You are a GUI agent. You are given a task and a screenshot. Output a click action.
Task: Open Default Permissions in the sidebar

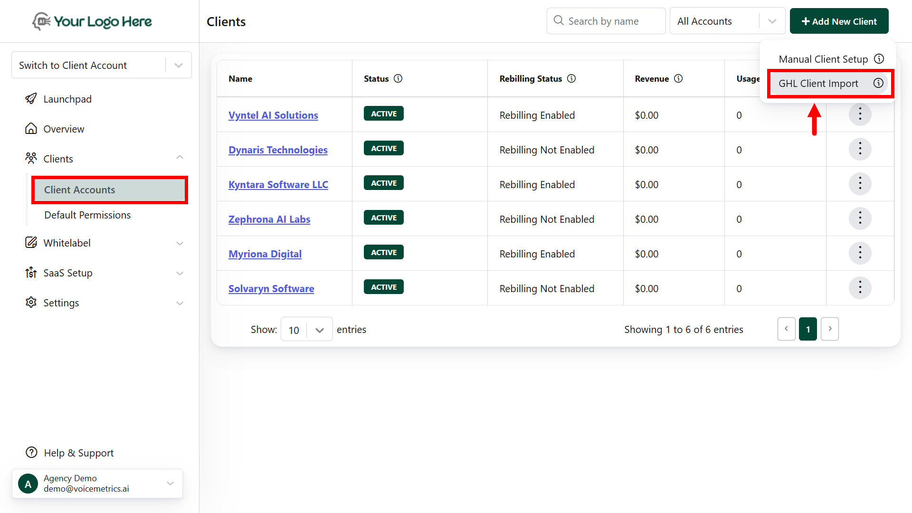pos(87,215)
